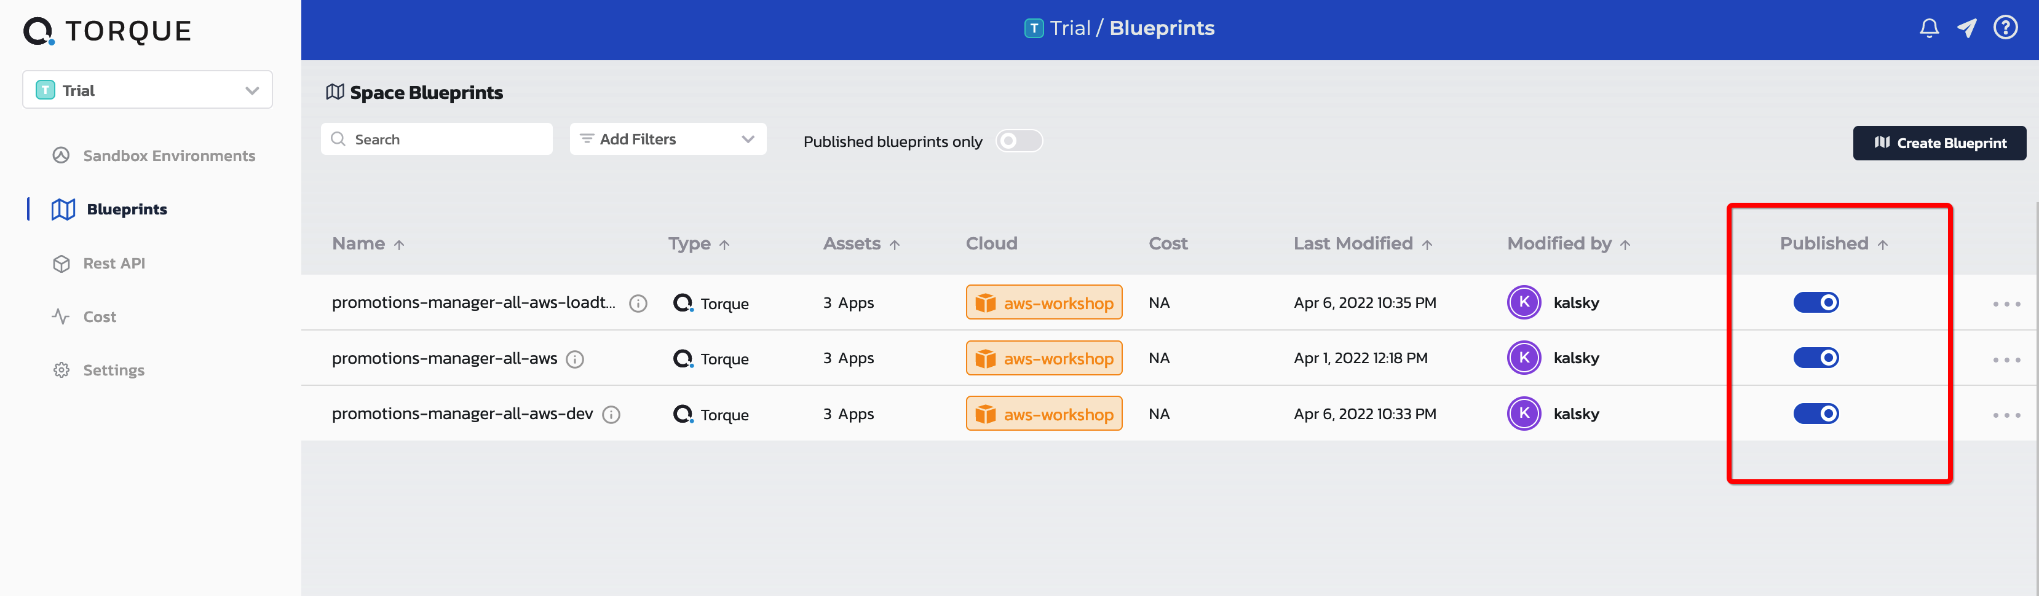Screen dimensions: 2039x596
Task: Click the date Apr 1, 2022 12:18 PM
Action: (x=1361, y=358)
